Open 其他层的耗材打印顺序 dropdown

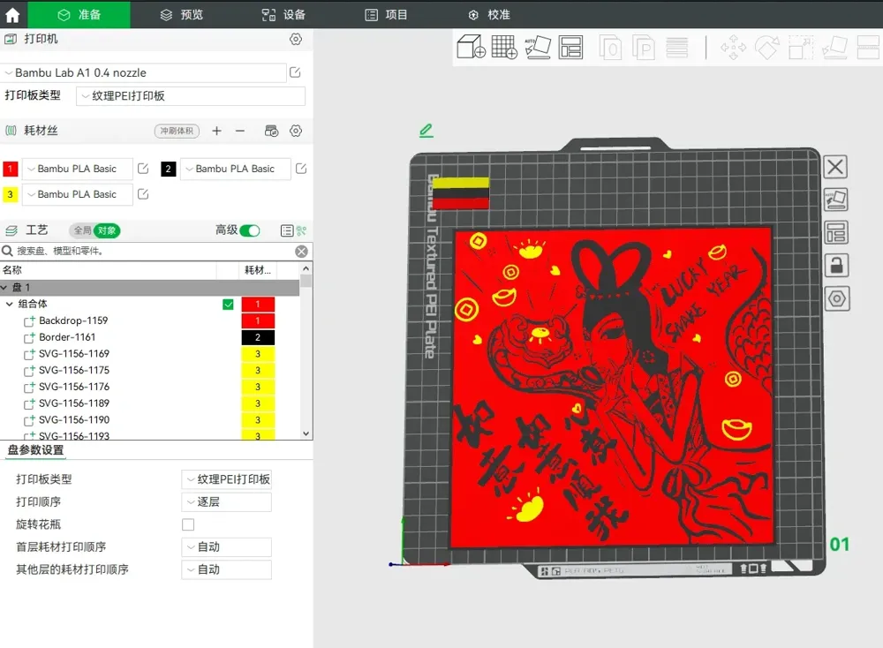click(226, 569)
